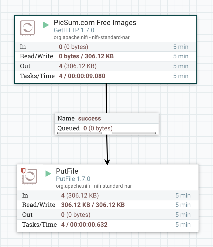Open the GetHTTP 1.7.0 version label
Screen dimensions: 213x247
[x=74, y=30]
